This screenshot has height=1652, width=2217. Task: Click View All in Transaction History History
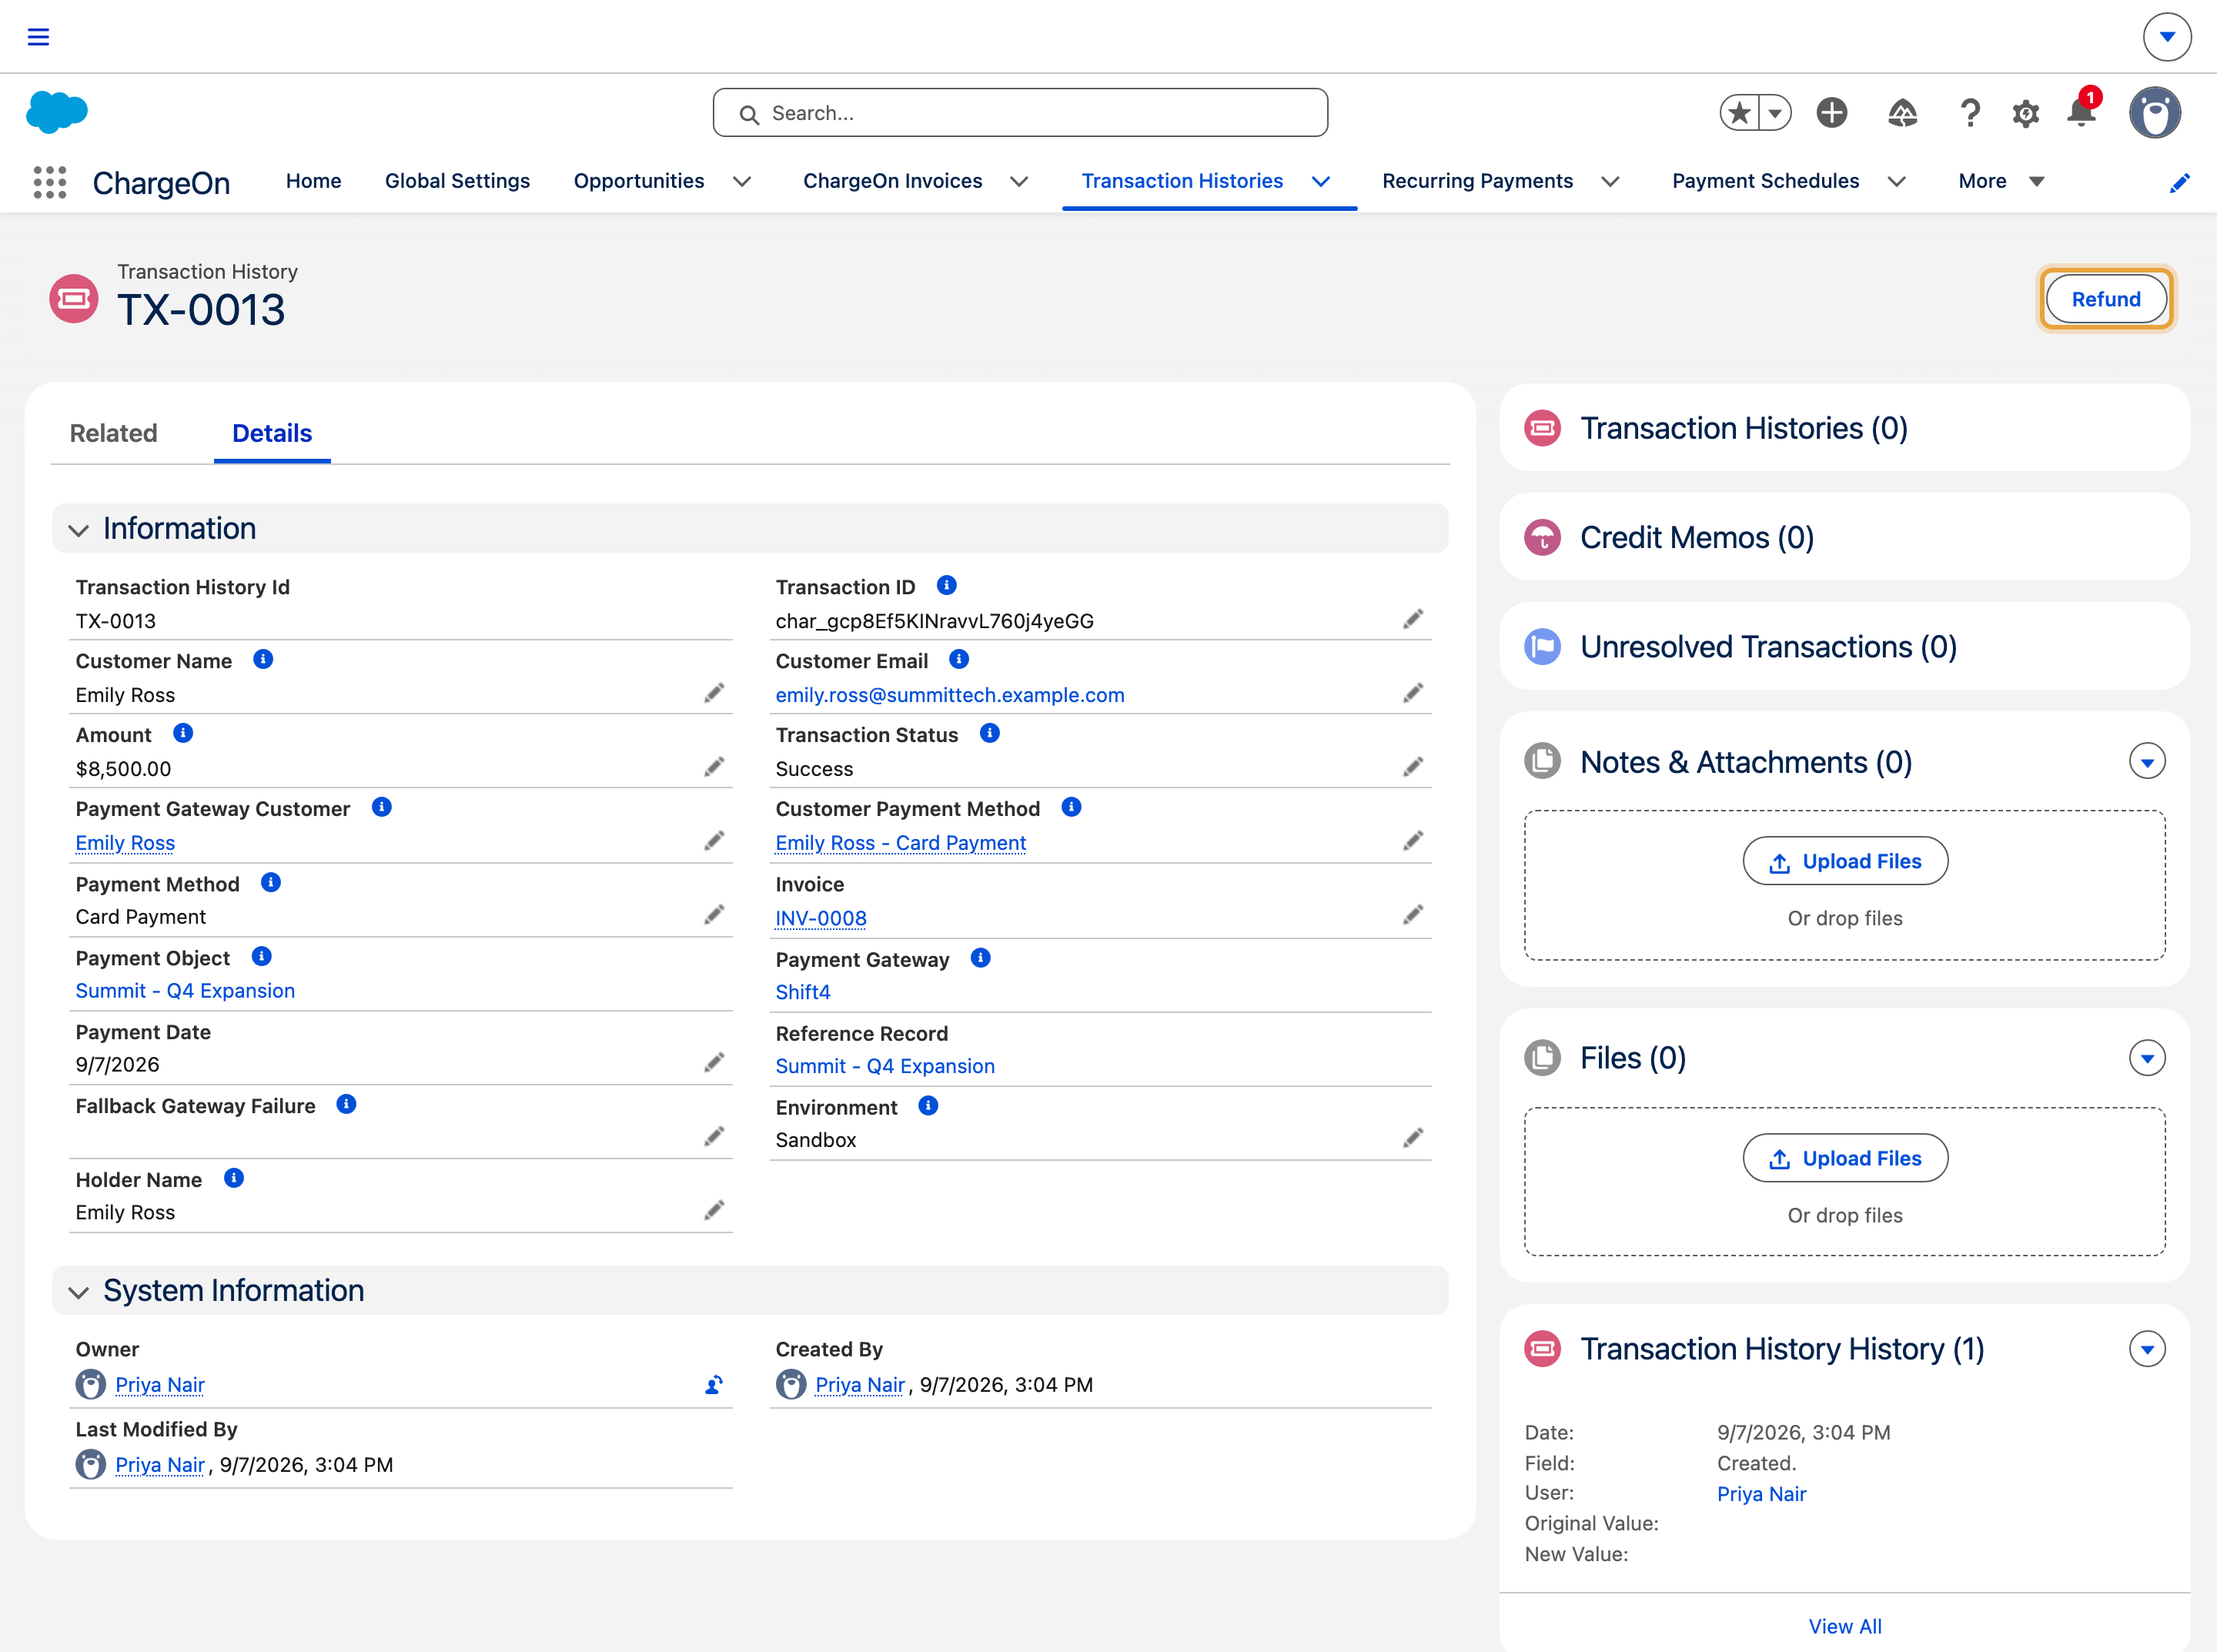point(1845,1626)
